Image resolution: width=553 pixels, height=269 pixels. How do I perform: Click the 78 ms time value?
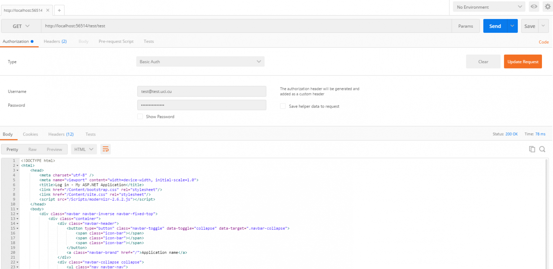click(x=541, y=134)
